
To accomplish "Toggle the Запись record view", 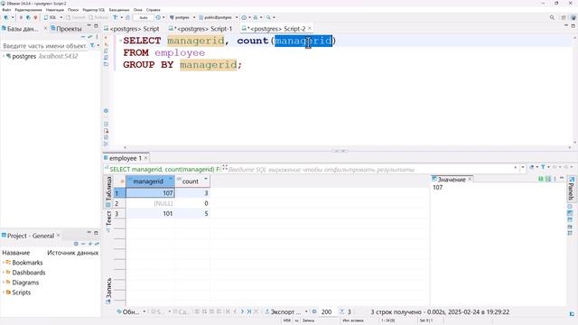I will click(x=108, y=291).
